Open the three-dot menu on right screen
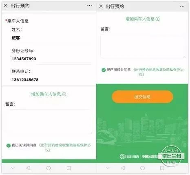 tap(182, 6)
